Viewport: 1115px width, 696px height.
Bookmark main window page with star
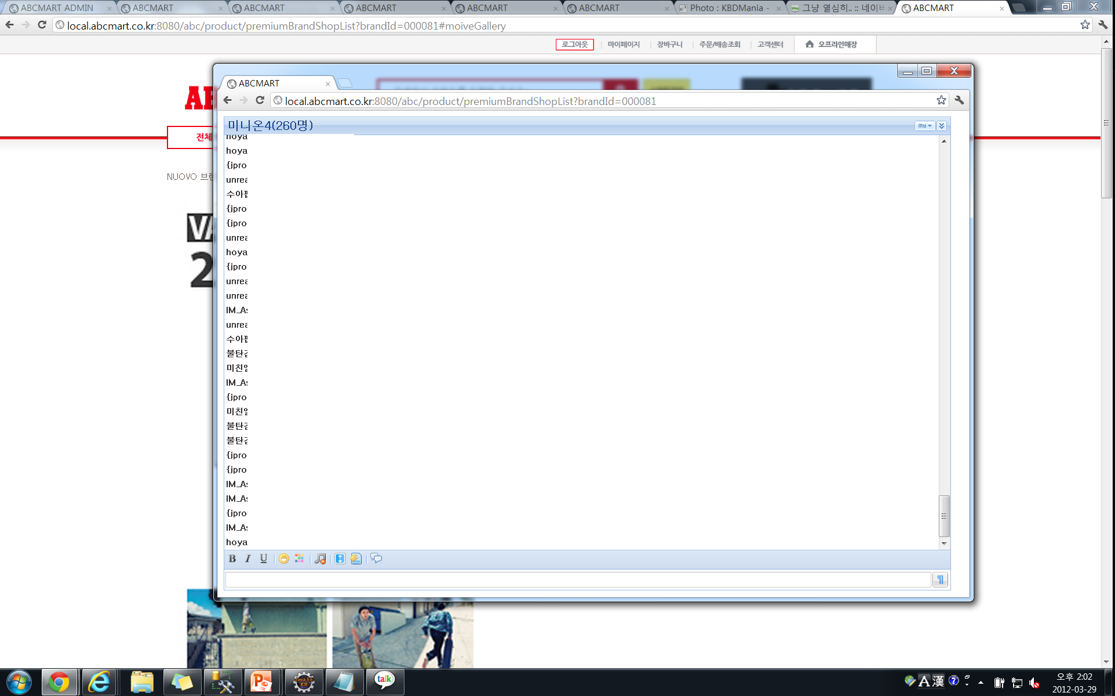click(x=1085, y=25)
